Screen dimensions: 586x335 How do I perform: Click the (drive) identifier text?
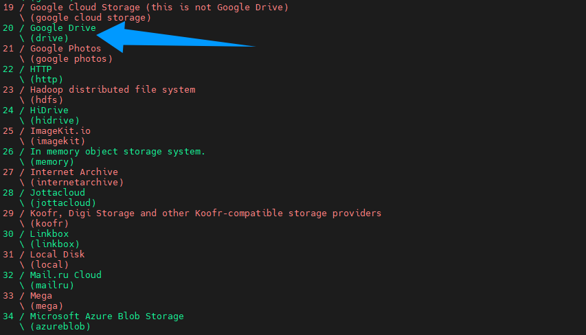[x=49, y=38]
